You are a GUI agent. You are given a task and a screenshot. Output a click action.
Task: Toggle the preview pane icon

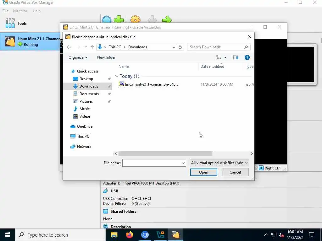(x=236, y=57)
